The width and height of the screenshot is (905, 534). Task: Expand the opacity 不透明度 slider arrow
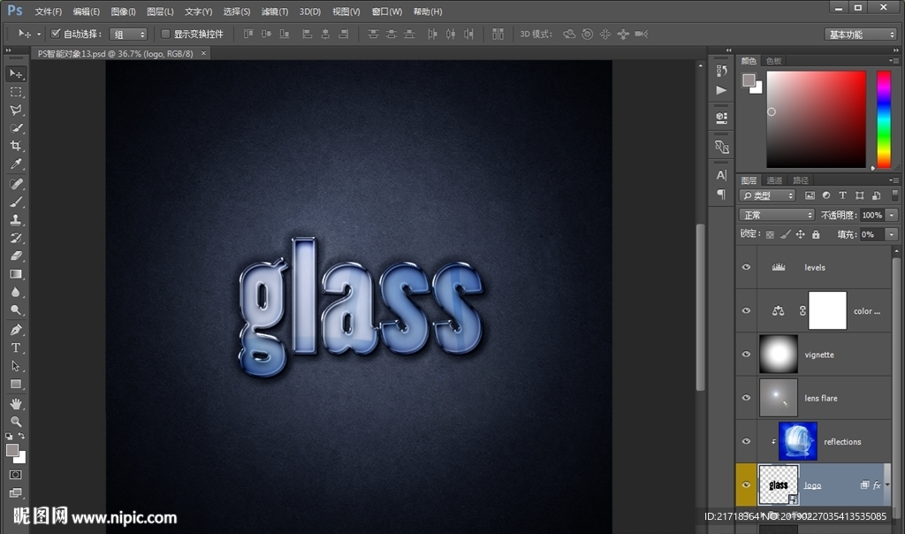(x=891, y=215)
